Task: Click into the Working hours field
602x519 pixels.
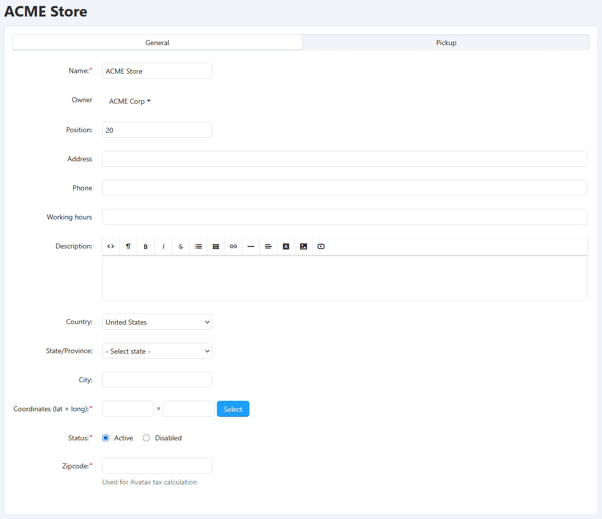Action: (345, 217)
